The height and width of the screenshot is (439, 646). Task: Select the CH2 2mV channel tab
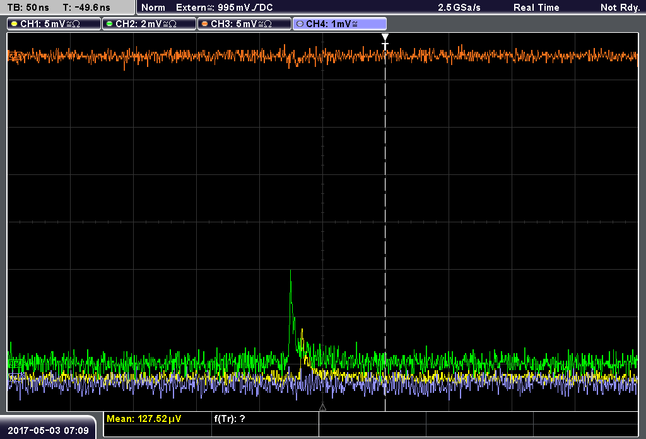pos(149,24)
